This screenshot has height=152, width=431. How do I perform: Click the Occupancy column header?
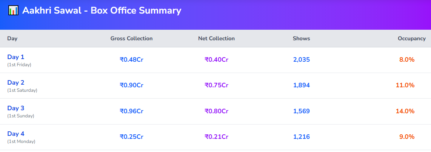tap(412, 39)
